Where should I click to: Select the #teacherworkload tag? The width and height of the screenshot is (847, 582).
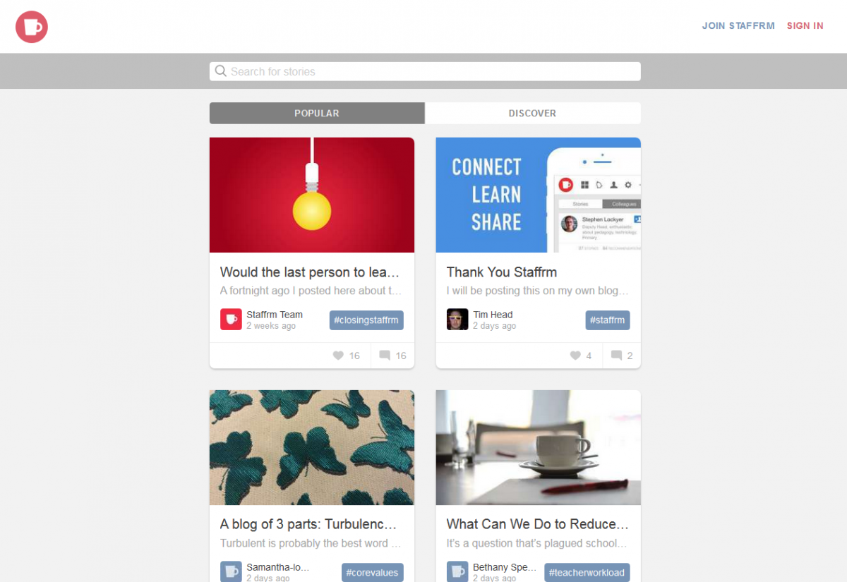587,573
